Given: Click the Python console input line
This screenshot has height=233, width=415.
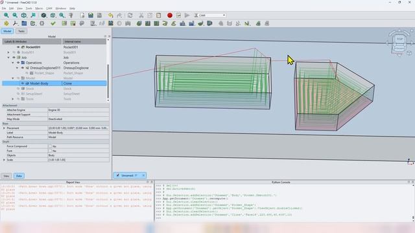Looking at the screenshot, I should click(285, 218).
